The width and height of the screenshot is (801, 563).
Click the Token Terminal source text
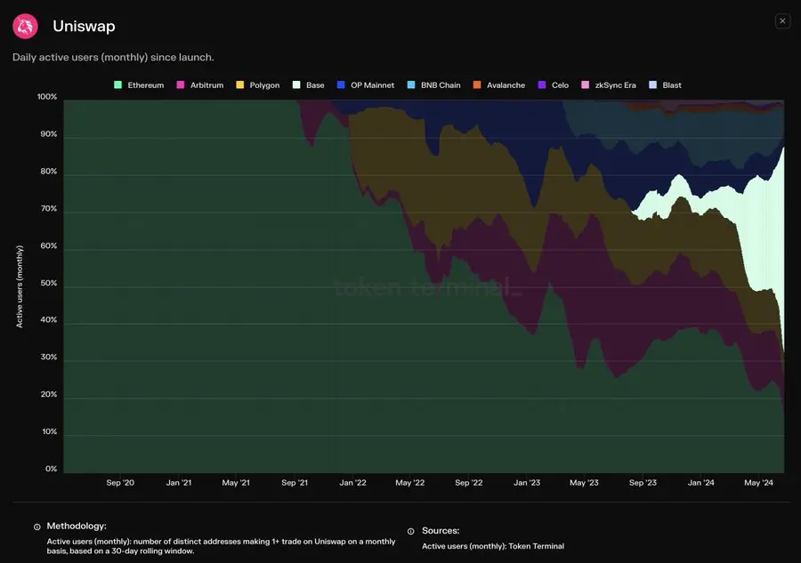[492, 546]
